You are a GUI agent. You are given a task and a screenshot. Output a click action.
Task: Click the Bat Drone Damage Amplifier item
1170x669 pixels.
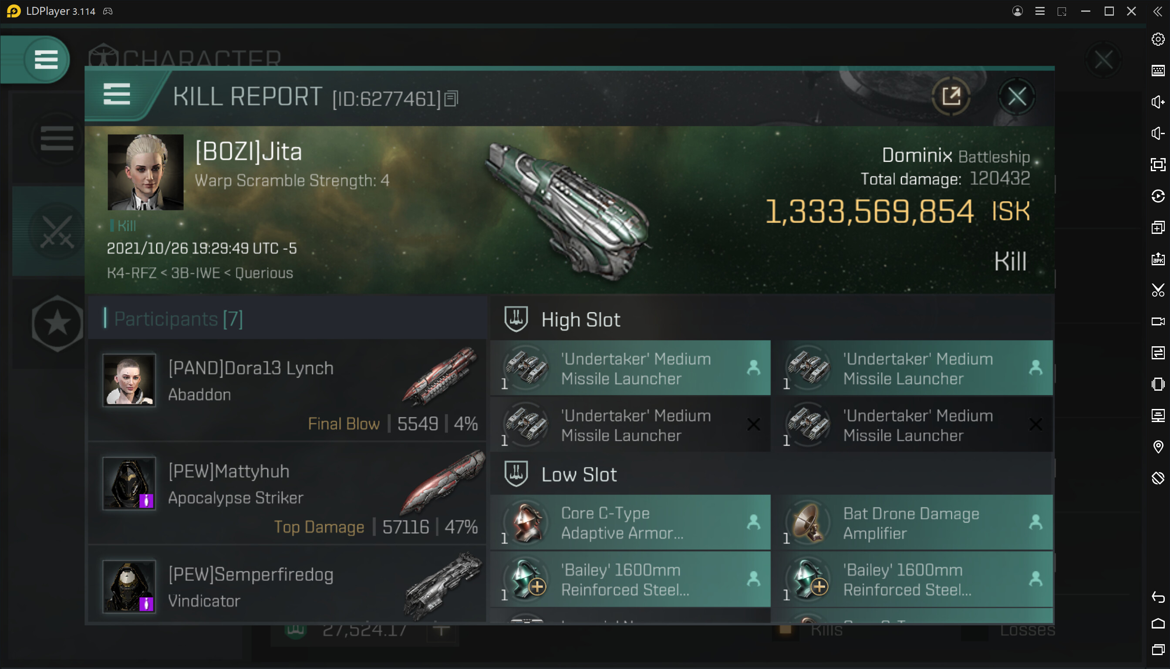click(x=912, y=523)
